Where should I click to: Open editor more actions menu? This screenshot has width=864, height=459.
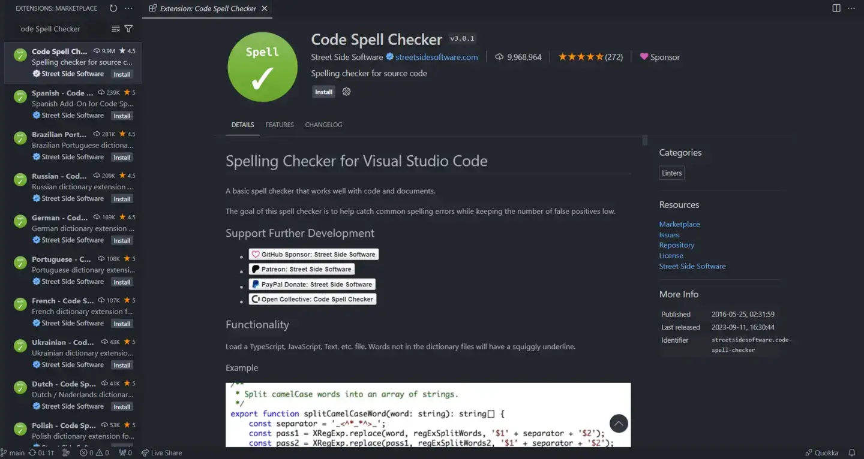coord(852,8)
